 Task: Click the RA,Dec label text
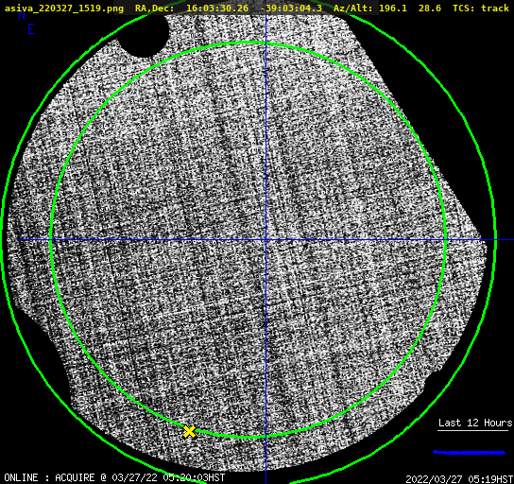point(155,9)
